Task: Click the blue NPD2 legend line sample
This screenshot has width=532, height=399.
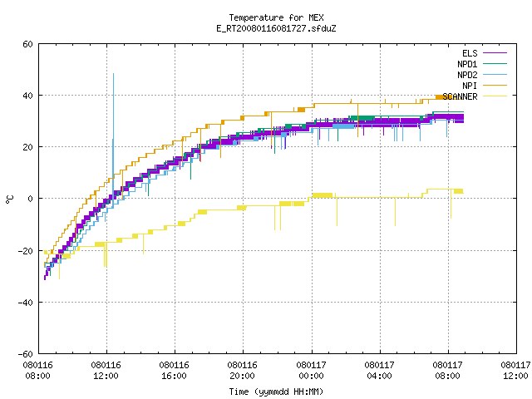Action: click(495, 74)
